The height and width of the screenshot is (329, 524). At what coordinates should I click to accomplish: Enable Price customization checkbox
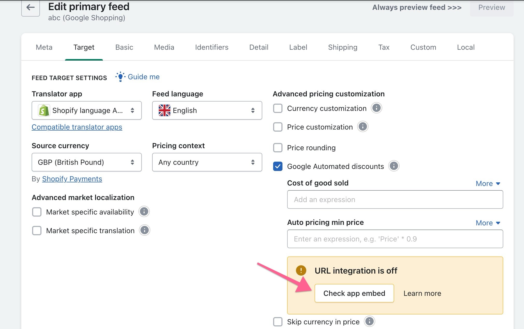pyautogui.click(x=278, y=127)
